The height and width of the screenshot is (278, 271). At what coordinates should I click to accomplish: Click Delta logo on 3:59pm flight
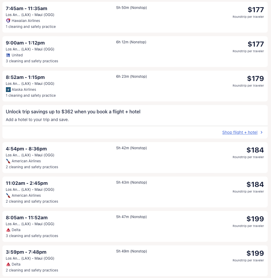click(x=8, y=264)
